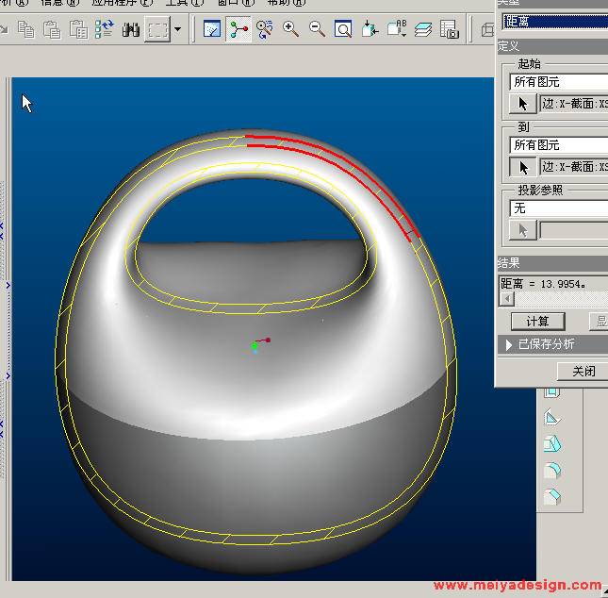Viewport: 608px width, 598px height.
Task: Click the binoculars find tool icon
Action: point(130,30)
